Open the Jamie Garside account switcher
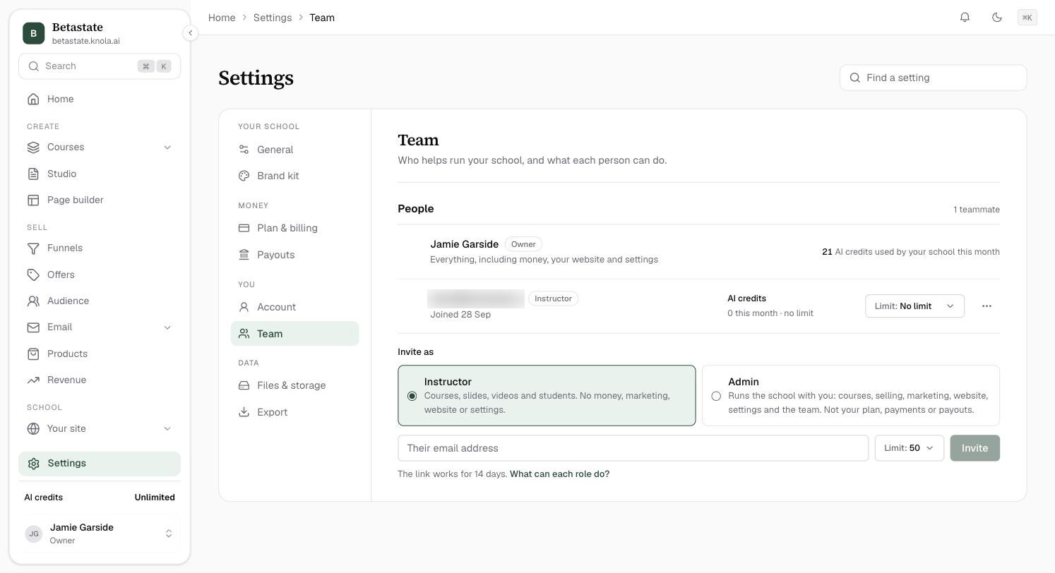The height and width of the screenshot is (573, 1055). coord(100,533)
